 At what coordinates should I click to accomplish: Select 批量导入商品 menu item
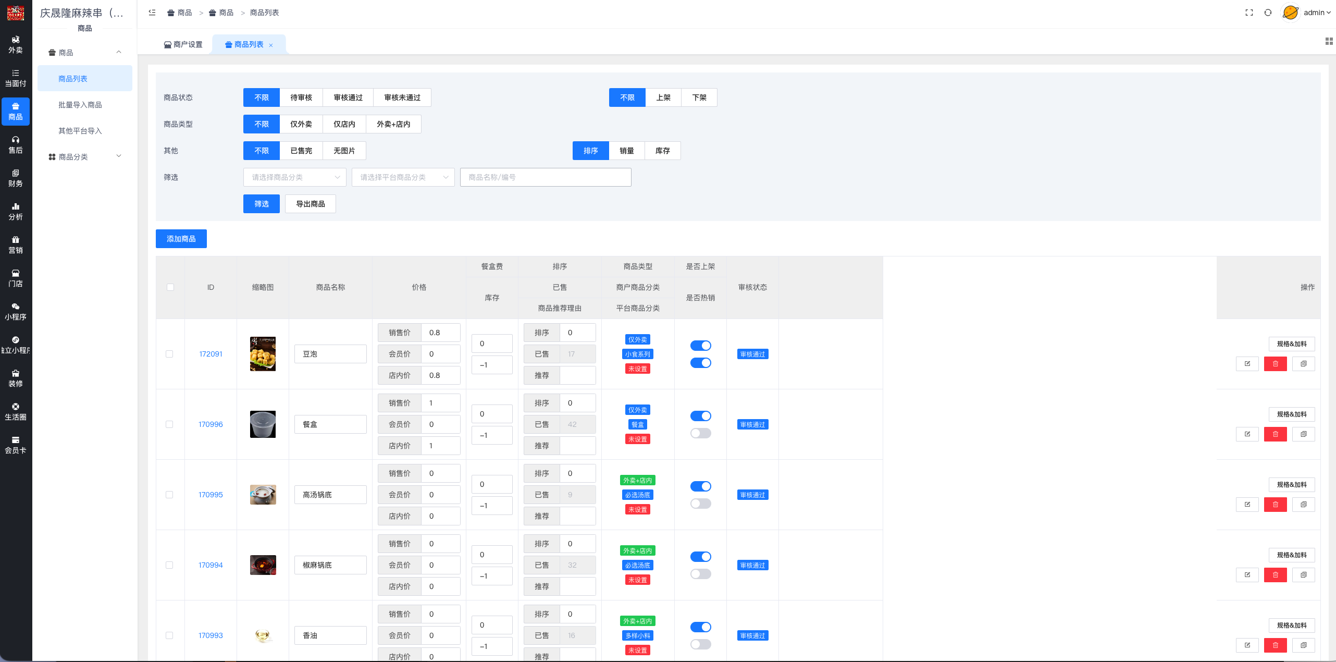[80, 105]
